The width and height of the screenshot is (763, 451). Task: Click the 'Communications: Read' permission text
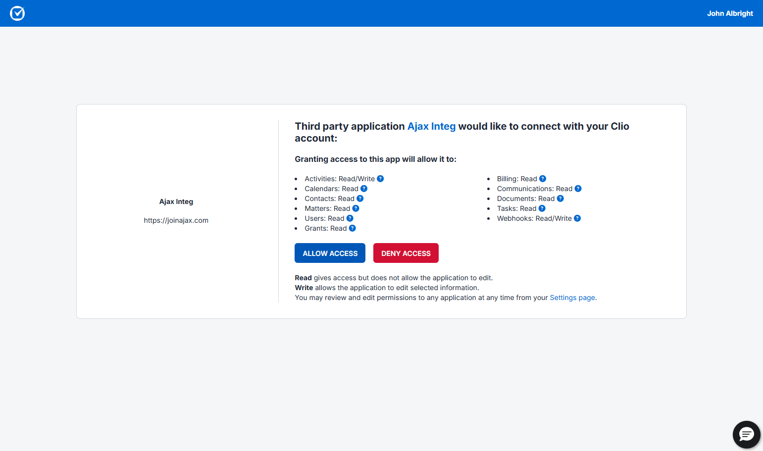click(535, 189)
